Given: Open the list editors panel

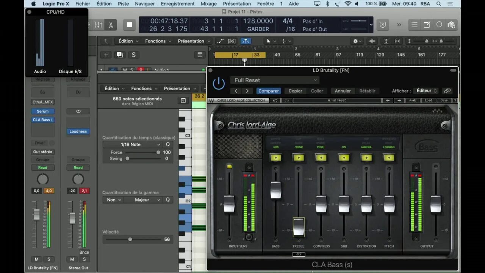Looking at the screenshot, I should (415, 25).
